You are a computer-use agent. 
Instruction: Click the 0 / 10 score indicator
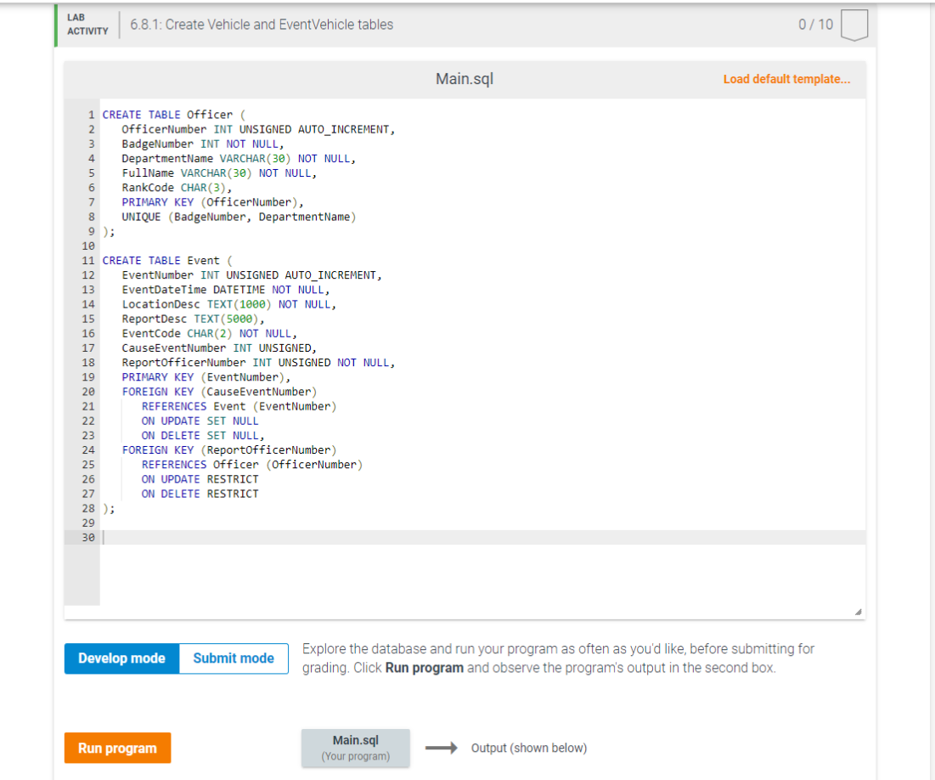816,25
